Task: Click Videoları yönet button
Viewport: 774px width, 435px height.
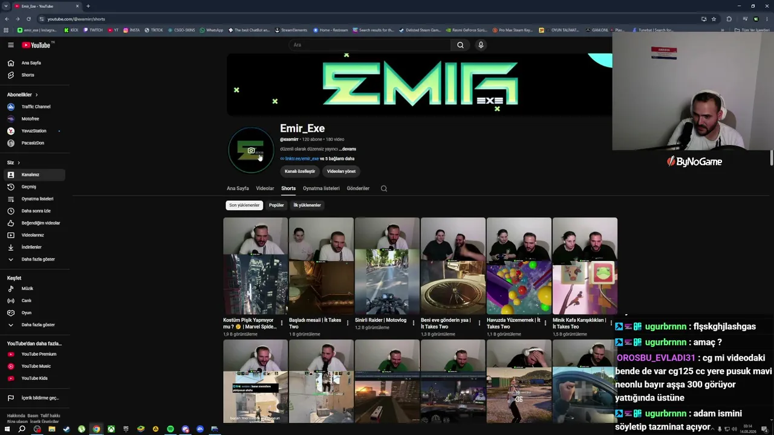Action: [341, 172]
